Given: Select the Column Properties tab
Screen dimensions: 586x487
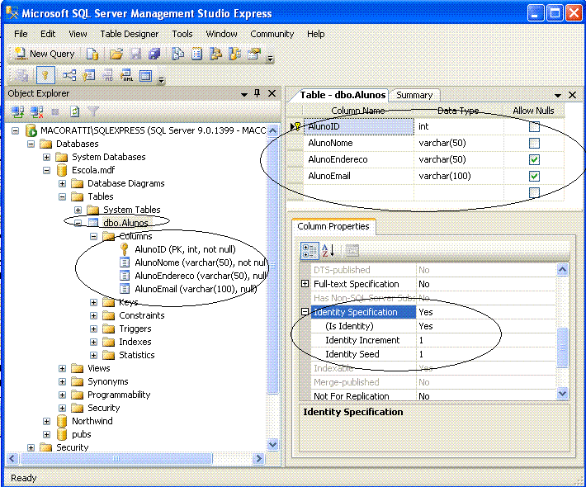Looking at the screenshot, I should tap(333, 226).
